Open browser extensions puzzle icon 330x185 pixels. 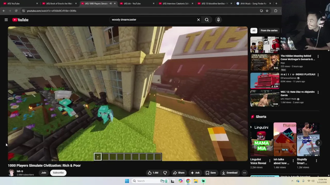pos(276,11)
